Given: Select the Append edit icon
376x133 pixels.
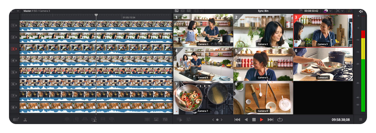Looking at the screenshot, I should click(76, 120).
